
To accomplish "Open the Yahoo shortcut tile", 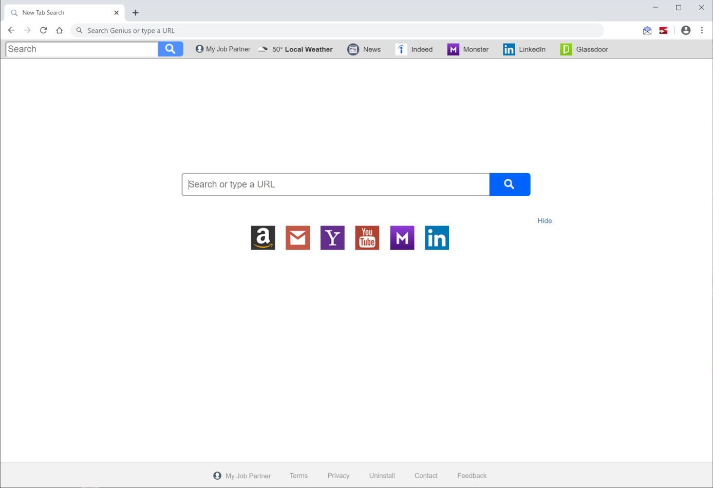I will [x=332, y=238].
